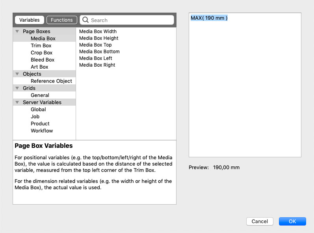Image resolution: width=314 pixels, height=233 pixels.
Task: Collapse the Grids group triangle
Action: coord(17,88)
